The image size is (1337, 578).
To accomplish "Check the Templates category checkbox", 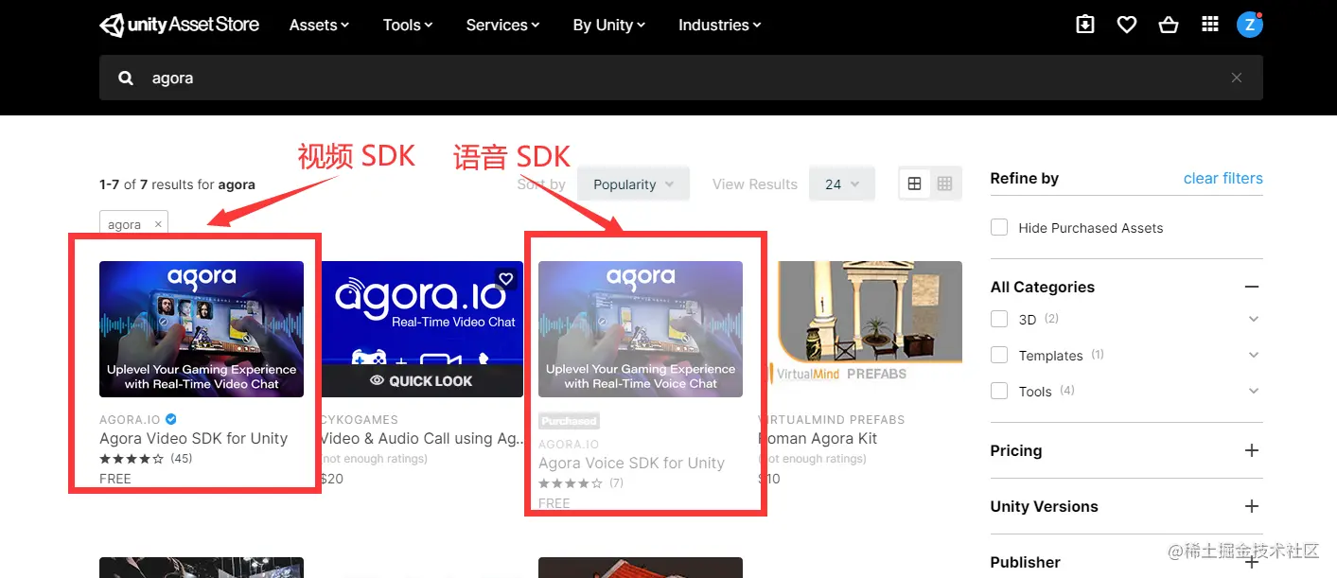I will click(999, 355).
